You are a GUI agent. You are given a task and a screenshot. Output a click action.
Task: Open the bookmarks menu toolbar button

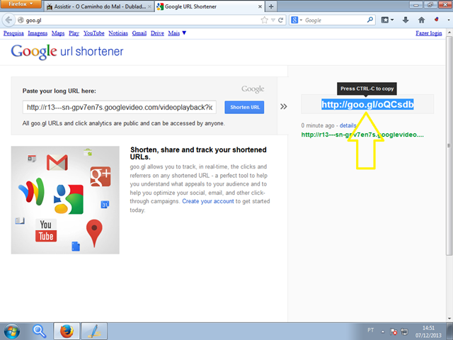point(387,20)
